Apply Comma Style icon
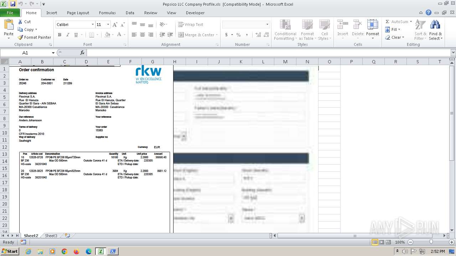456x256 pixels. pyautogui.click(x=248, y=35)
